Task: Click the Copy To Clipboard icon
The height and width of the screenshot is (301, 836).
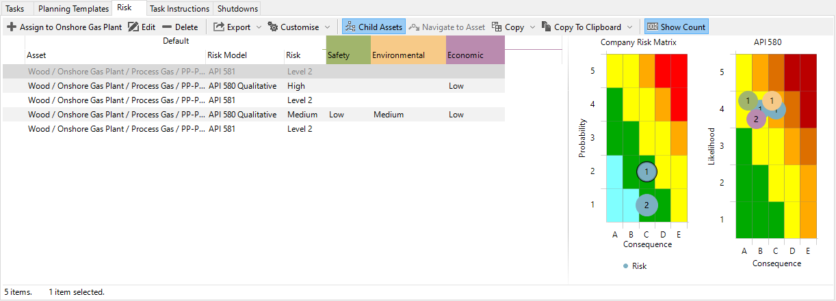Action: [x=546, y=27]
